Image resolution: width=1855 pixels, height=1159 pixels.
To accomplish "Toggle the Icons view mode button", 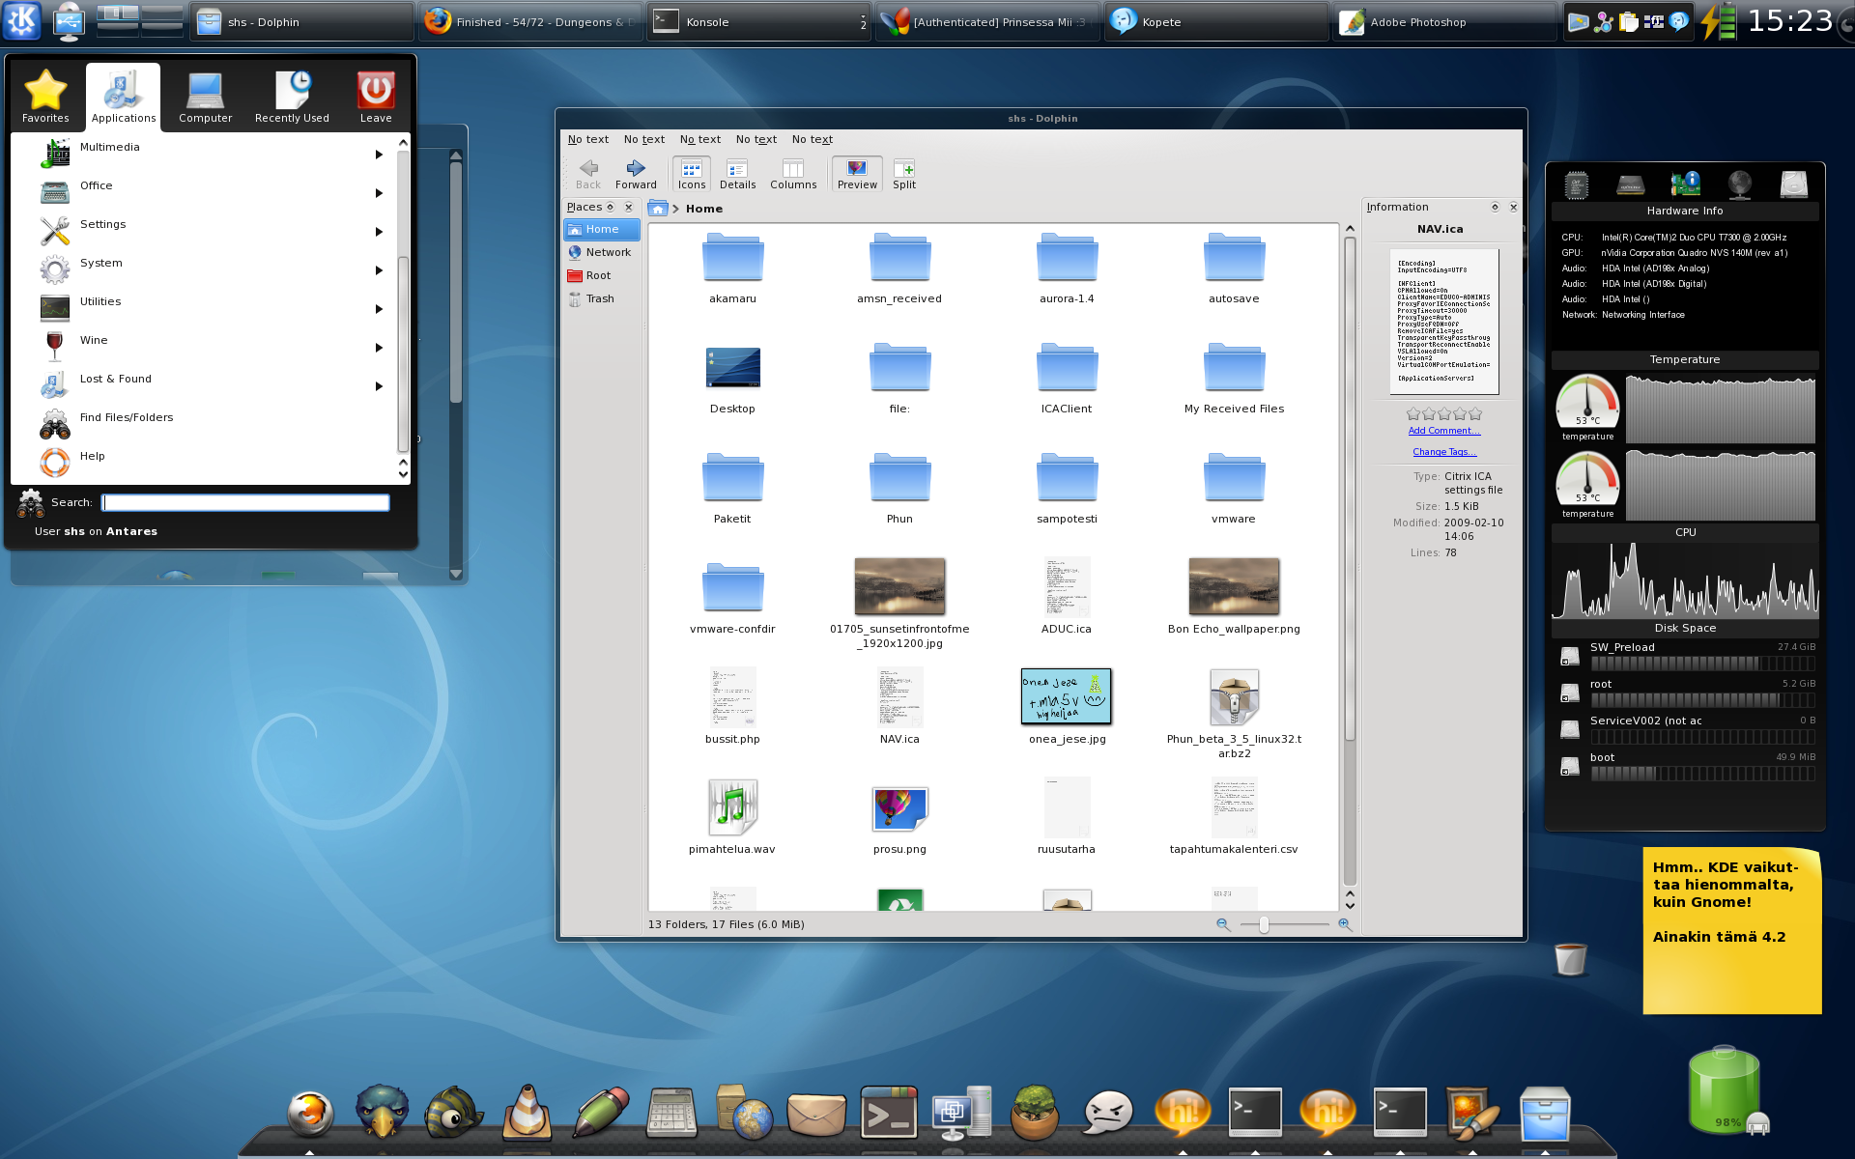I will point(691,174).
